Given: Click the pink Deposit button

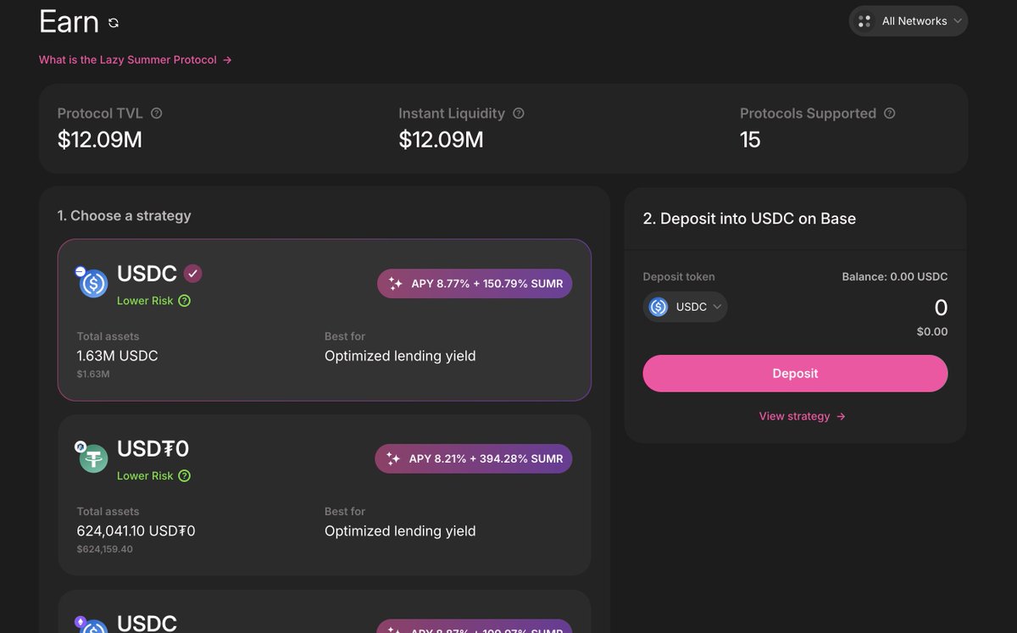Looking at the screenshot, I should pyautogui.click(x=795, y=374).
